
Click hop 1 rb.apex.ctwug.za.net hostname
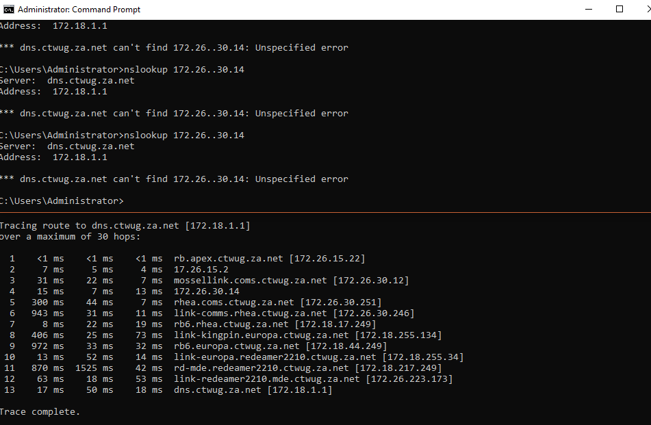click(229, 259)
